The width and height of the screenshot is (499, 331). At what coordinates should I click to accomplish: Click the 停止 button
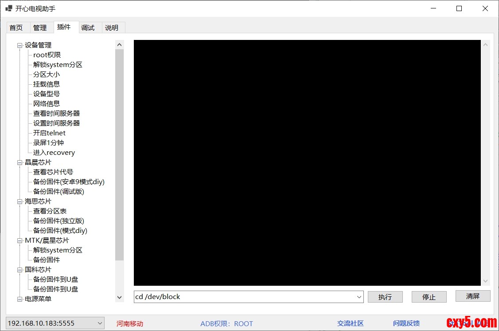[x=429, y=297]
